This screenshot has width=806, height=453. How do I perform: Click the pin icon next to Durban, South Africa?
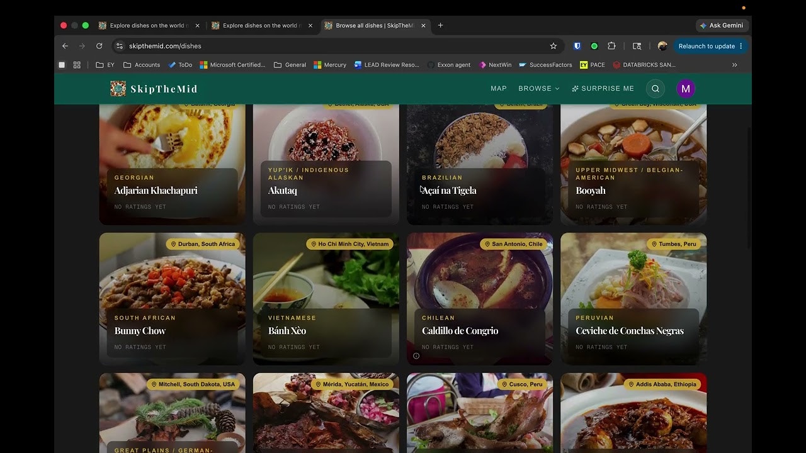(x=173, y=244)
